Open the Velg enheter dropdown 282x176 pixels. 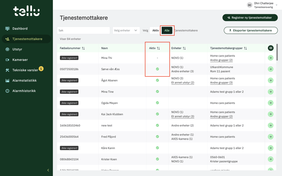[x=126, y=31]
